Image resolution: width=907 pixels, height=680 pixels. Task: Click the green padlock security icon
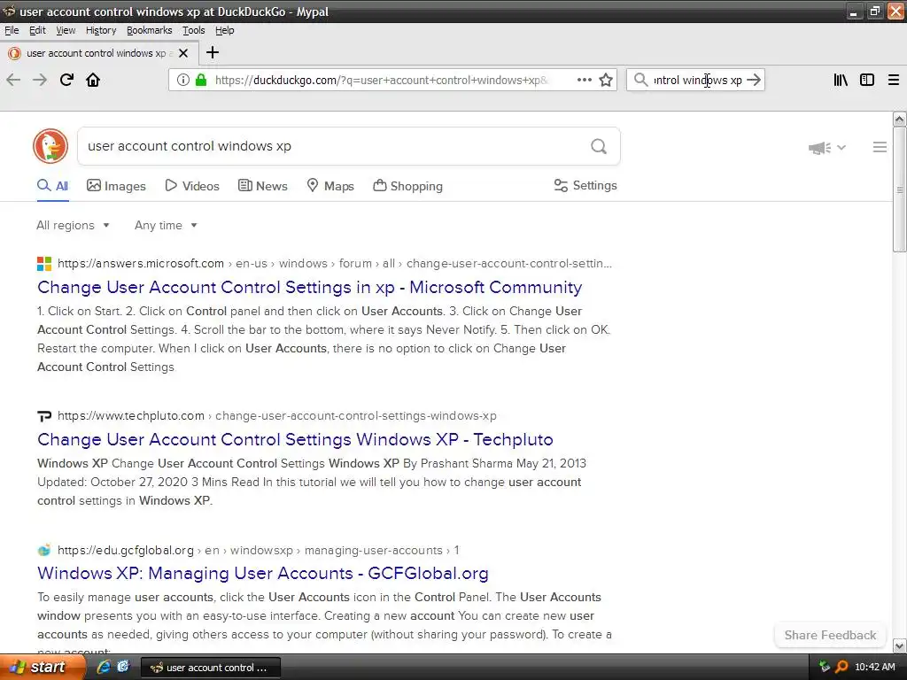pos(201,80)
